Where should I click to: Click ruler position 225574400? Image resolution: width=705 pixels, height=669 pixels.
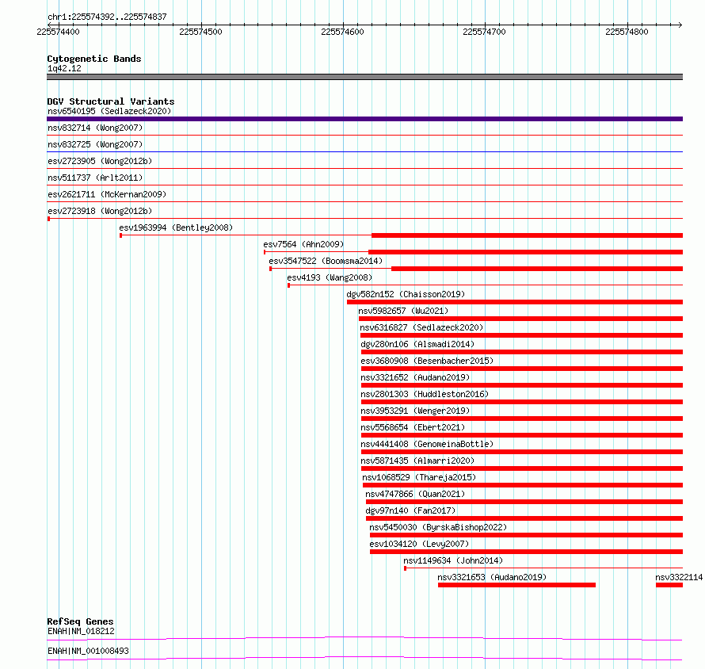tap(58, 32)
